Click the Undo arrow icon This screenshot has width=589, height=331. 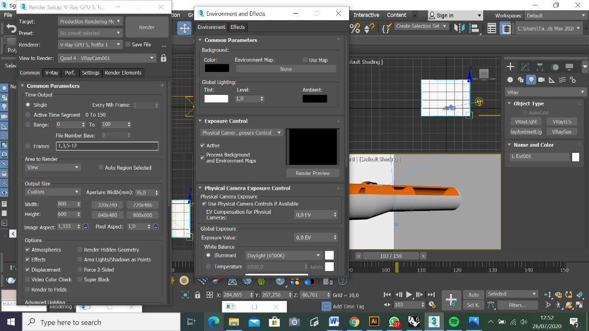click(11, 28)
